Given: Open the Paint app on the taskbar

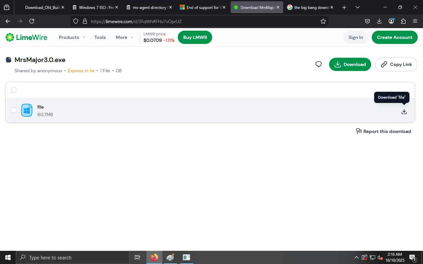Looking at the screenshot, I should tap(170, 257).
